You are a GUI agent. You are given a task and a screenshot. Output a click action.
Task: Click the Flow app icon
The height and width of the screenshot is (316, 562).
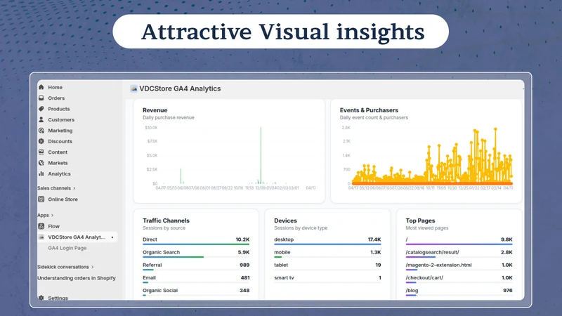pyautogui.click(x=41, y=226)
